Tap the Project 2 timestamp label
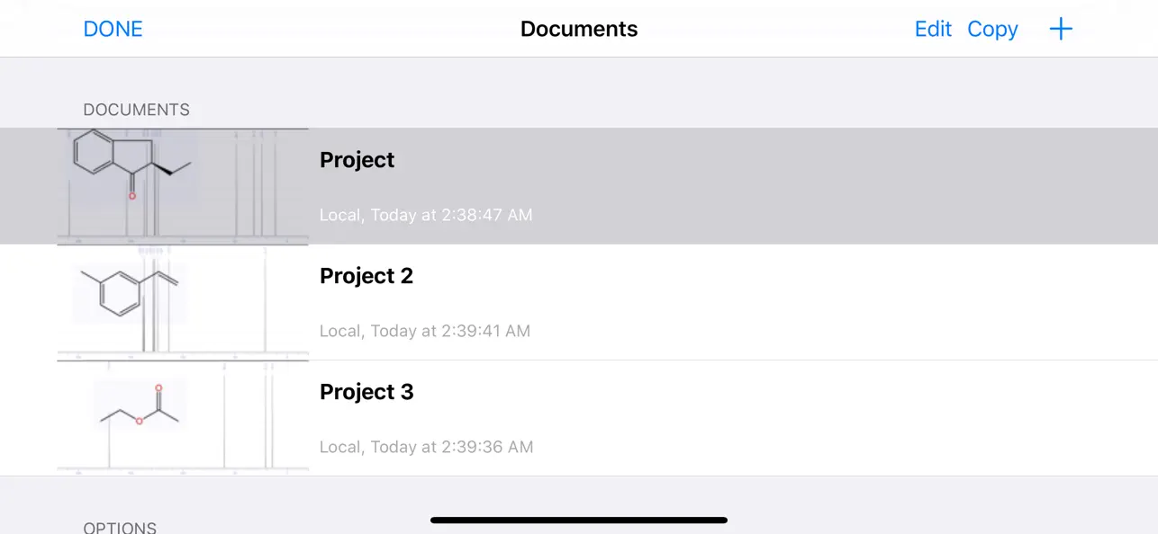The width and height of the screenshot is (1158, 534). pos(425,331)
